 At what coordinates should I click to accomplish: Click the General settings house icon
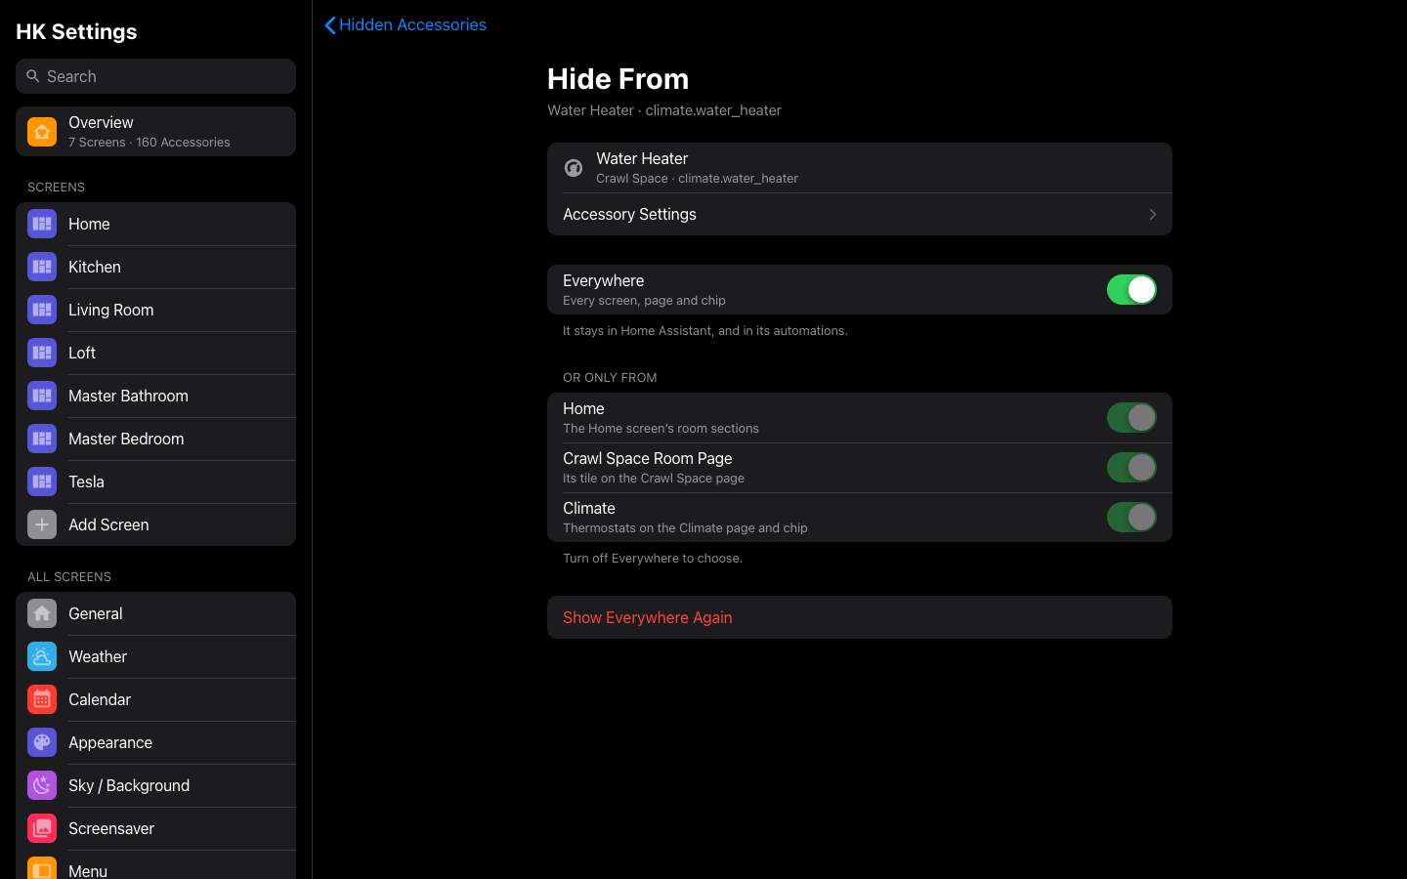click(42, 613)
